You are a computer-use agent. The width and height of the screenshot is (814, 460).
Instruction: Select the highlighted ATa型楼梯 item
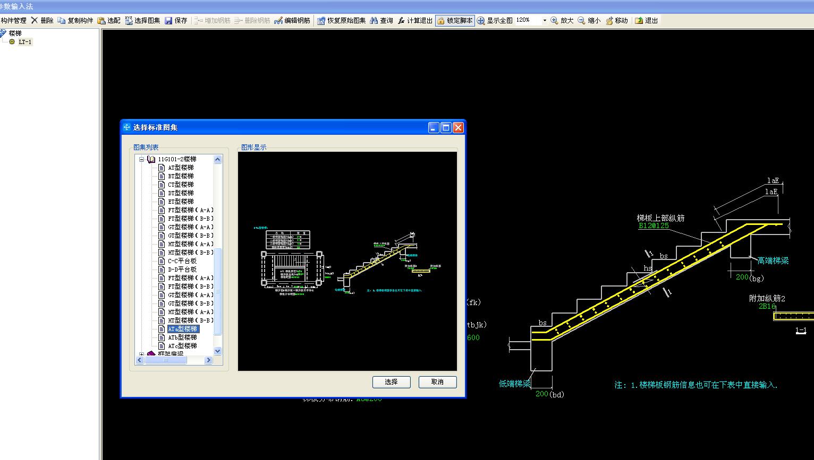tap(183, 329)
